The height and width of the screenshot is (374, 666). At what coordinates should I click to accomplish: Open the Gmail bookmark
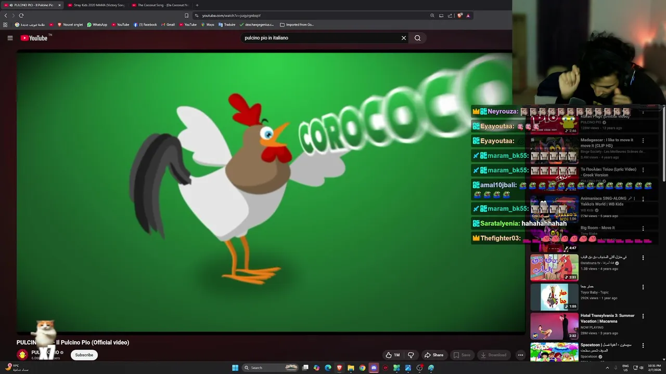pyautogui.click(x=168, y=24)
